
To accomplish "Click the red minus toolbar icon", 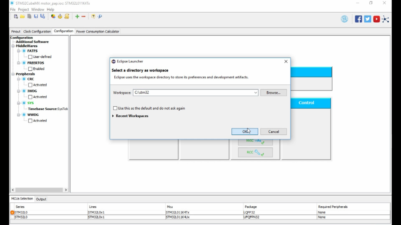I will tap(83, 16).
